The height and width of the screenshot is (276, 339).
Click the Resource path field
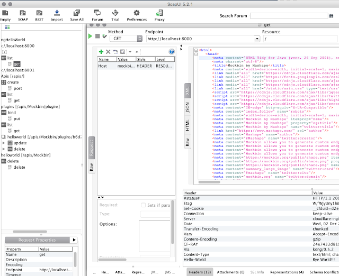pos(300,39)
